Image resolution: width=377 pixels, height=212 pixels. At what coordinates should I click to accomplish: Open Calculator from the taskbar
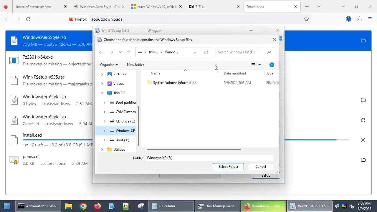(x=171, y=206)
